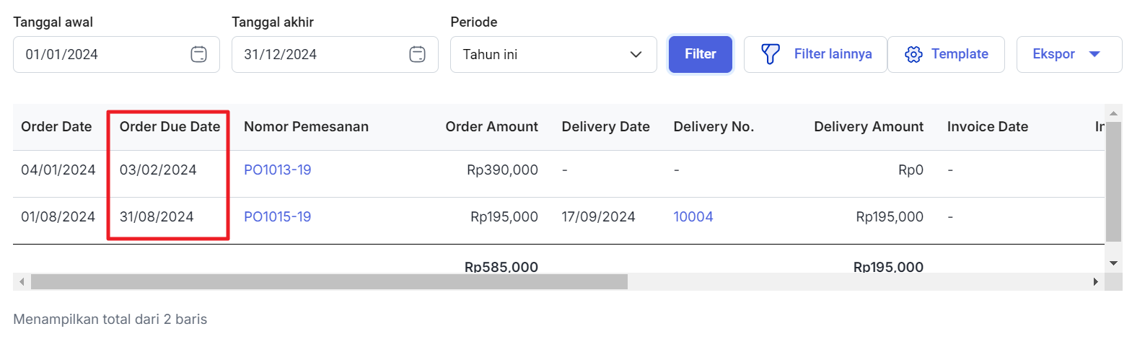This screenshot has width=1132, height=347.
Task: Click the horizontal scrollbar right arrow
Action: 1095,281
